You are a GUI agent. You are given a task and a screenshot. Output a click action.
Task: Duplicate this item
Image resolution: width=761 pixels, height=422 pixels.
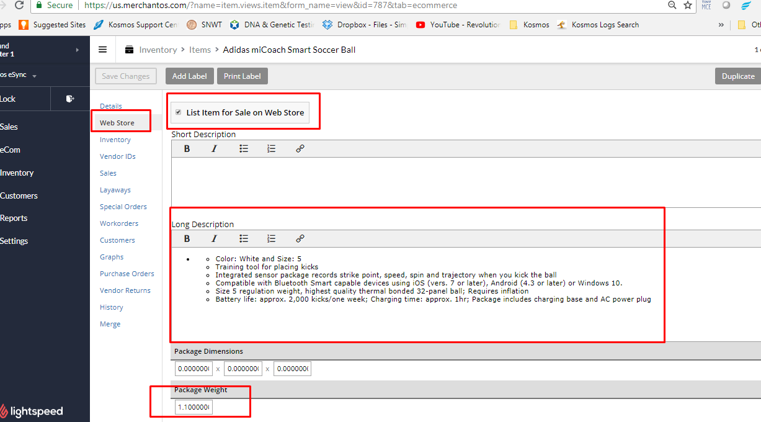click(x=738, y=76)
